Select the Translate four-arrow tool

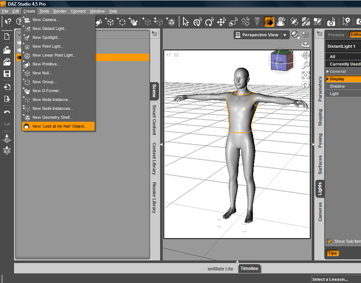click(221, 22)
